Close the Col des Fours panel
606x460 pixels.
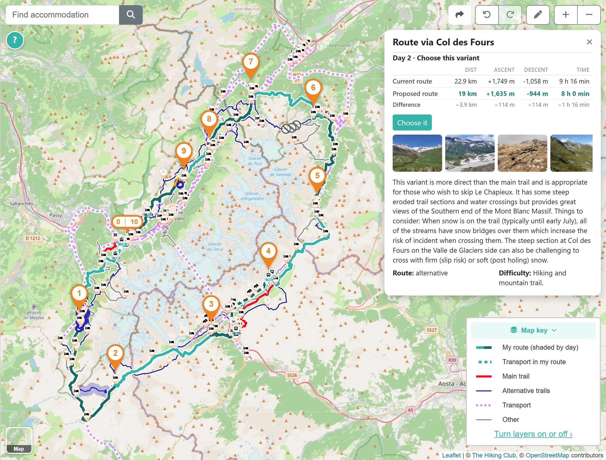tap(589, 42)
